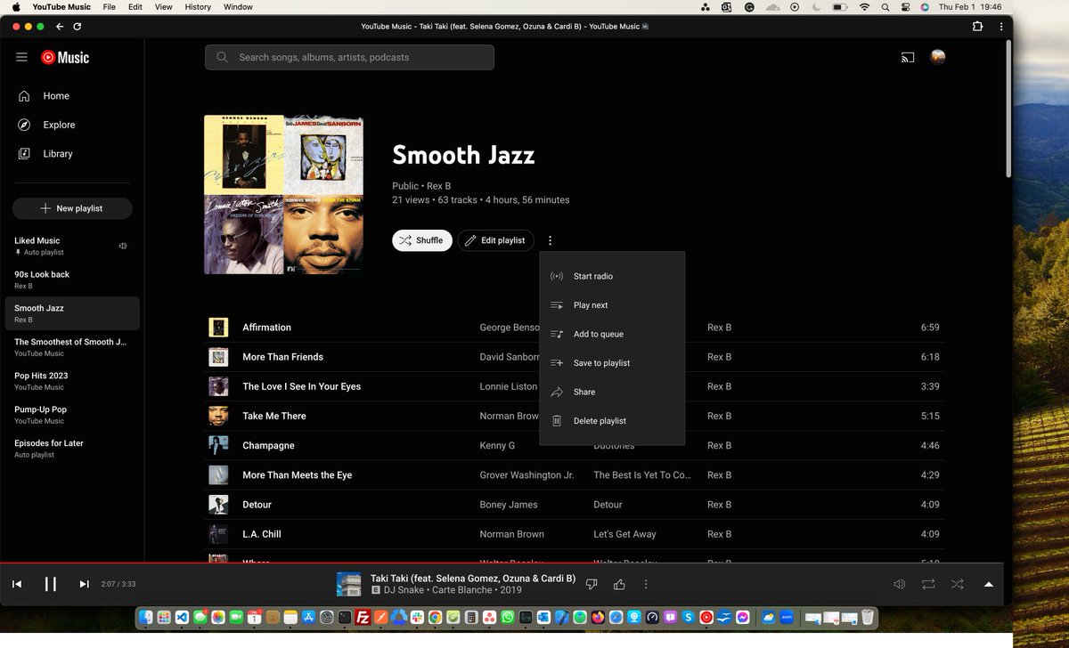
Task: Click the page vertical scrollbar
Action: click(1008, 107)
